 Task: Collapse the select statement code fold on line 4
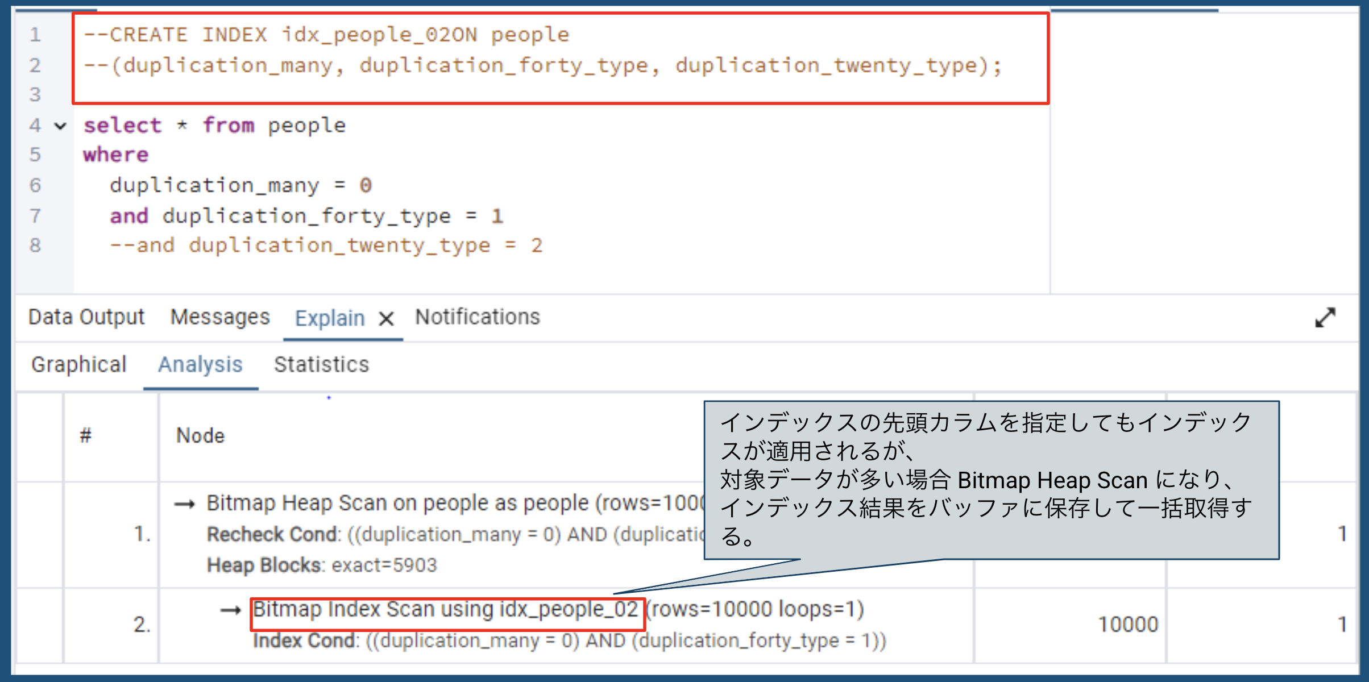(59, 126)
